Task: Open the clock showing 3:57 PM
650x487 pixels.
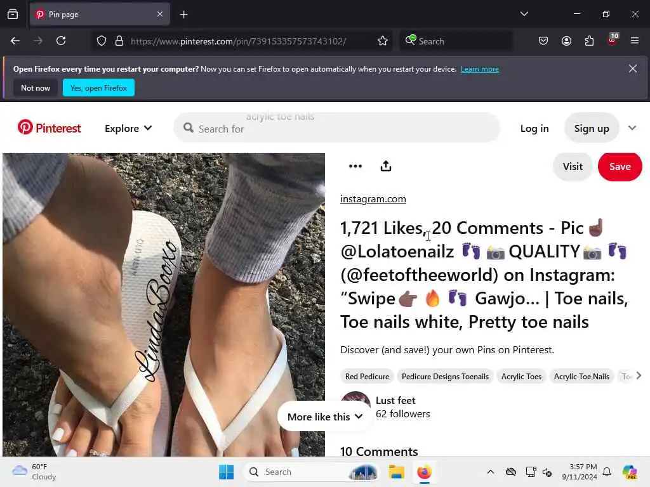Action: click(580, 472)
